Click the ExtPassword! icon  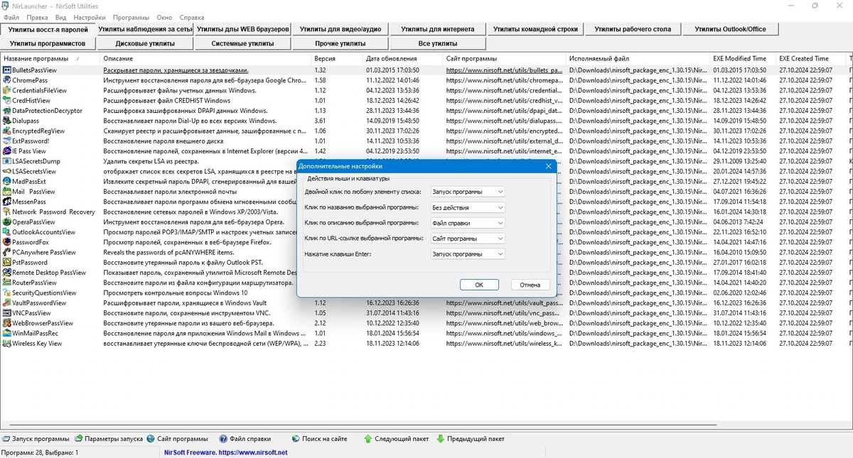coord(6,141)
